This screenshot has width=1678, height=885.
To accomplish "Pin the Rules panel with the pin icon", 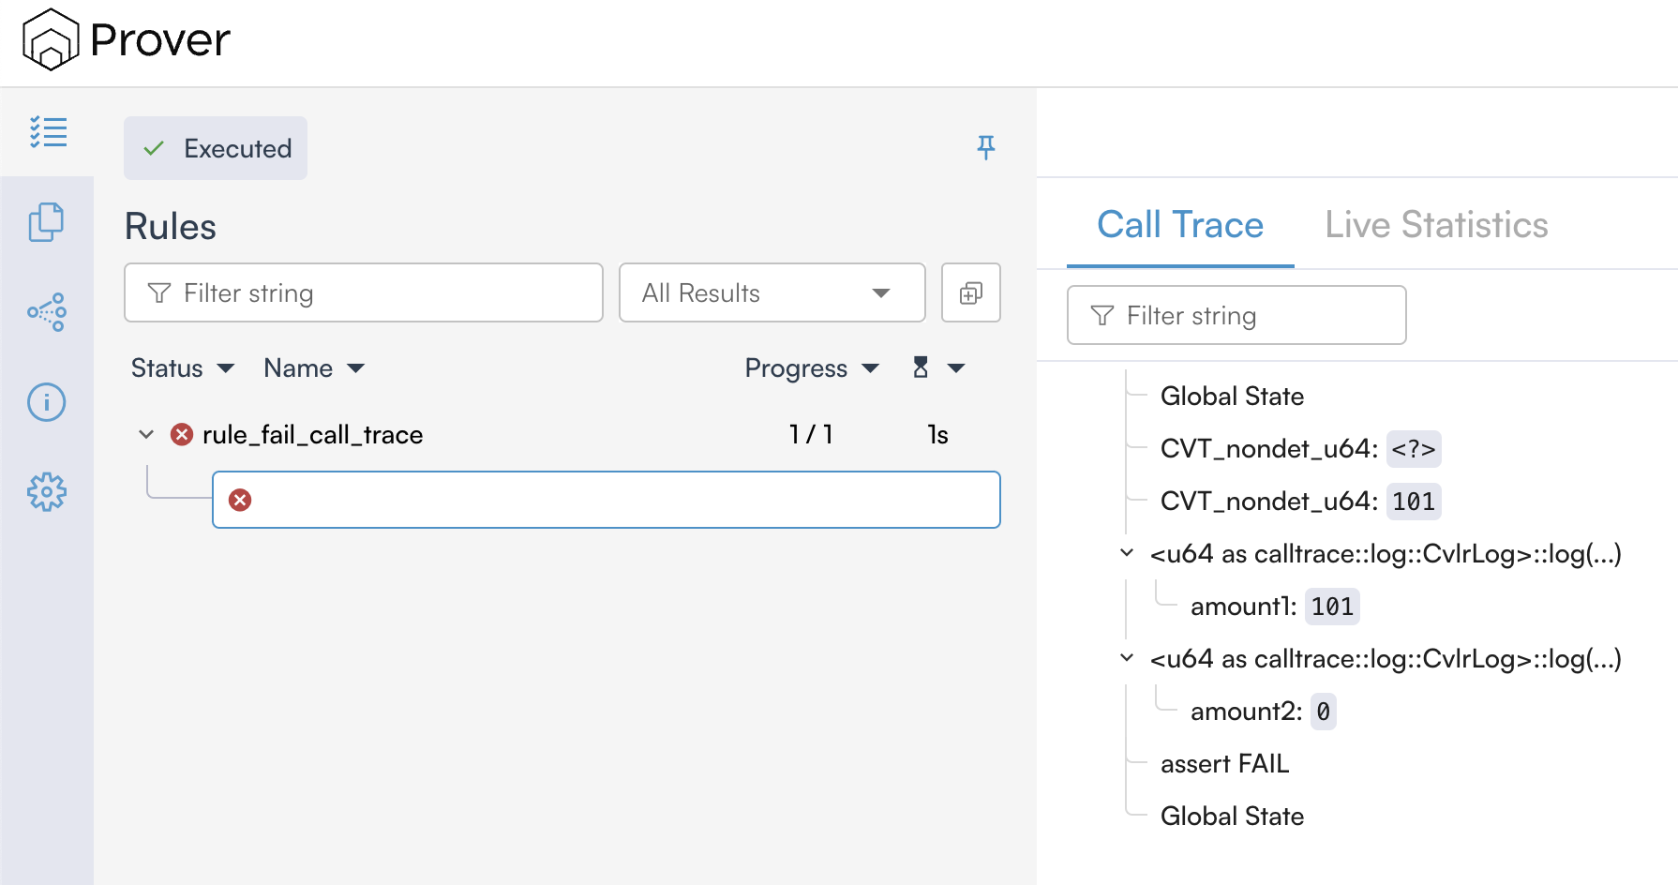I will pyautogui.click(x=985, y=147).
